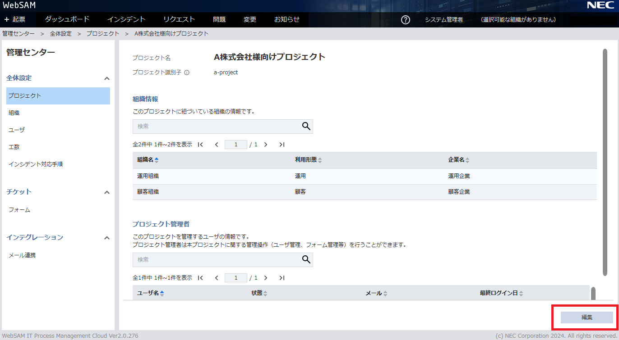Image resolution: width=619 pixels, height=340 pixels.
Task: Select ユーザ in the sidebar
Action: pyautogui.click(x=17, y=130)
